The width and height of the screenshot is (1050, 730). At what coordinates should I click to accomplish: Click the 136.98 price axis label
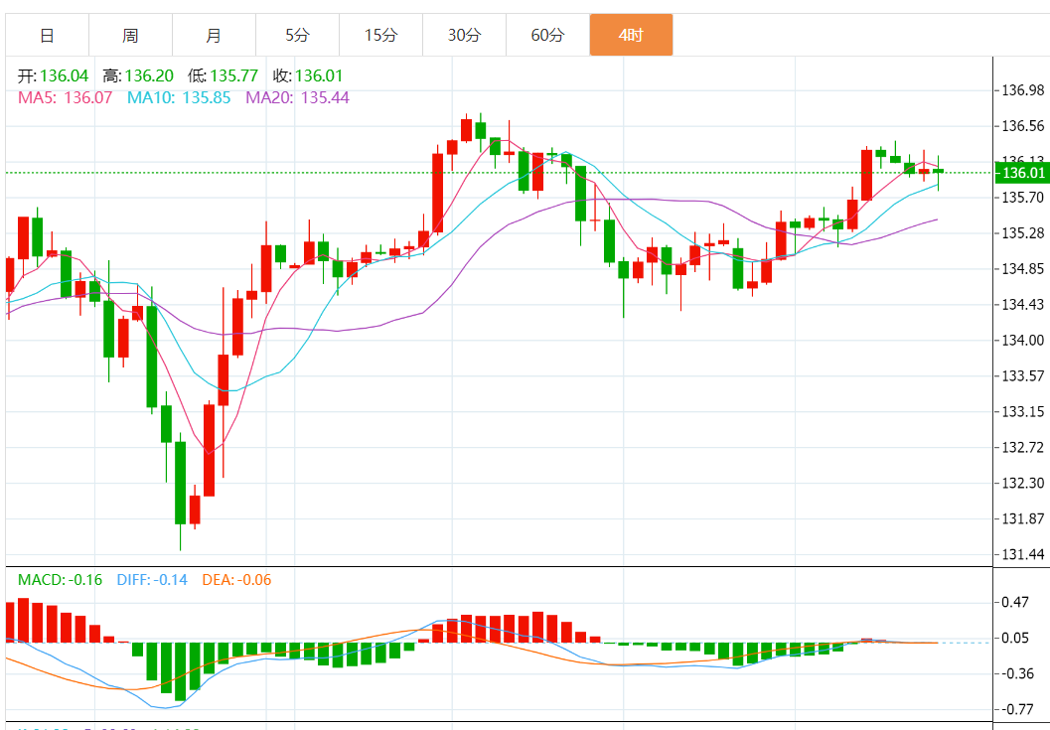coord(1023,90)
